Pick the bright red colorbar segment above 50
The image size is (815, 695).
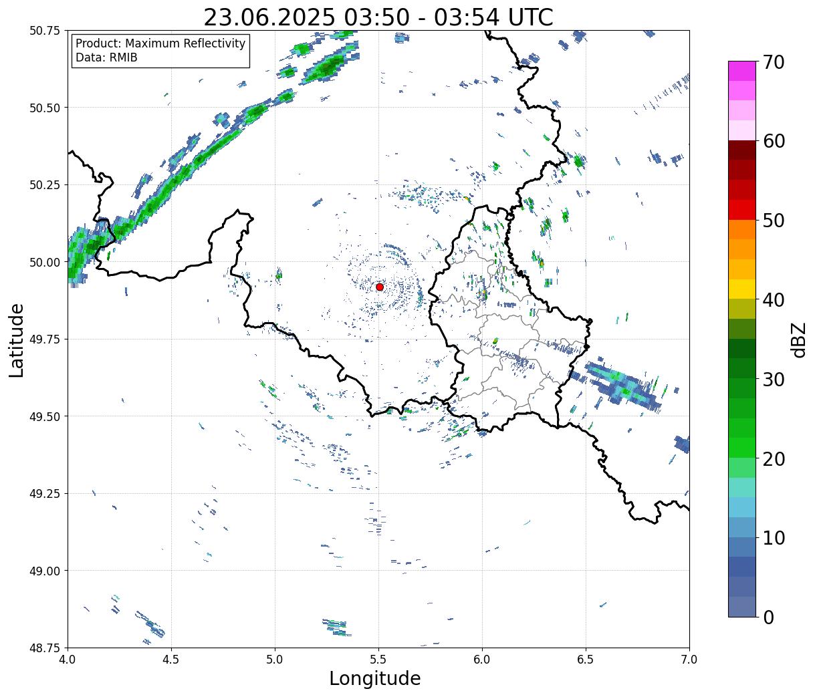click(x=742, y=209)
